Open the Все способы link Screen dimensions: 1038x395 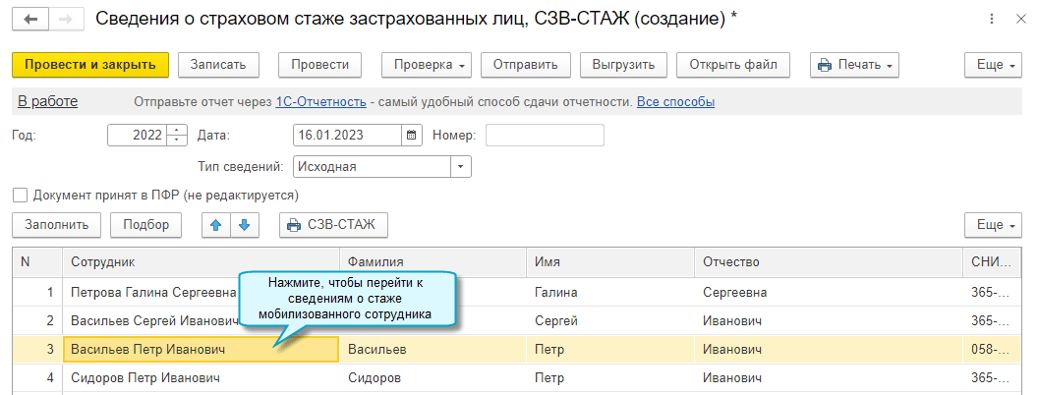[675, 102]
